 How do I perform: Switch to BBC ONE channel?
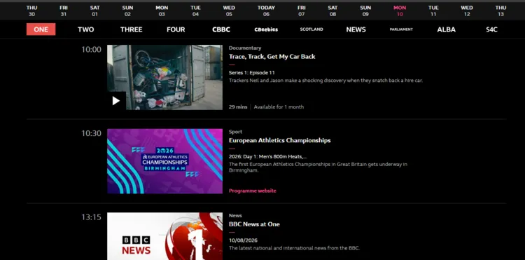41,29
